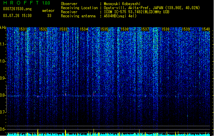
Task: Select the 1535 time marker
Action: coord(104,29)
